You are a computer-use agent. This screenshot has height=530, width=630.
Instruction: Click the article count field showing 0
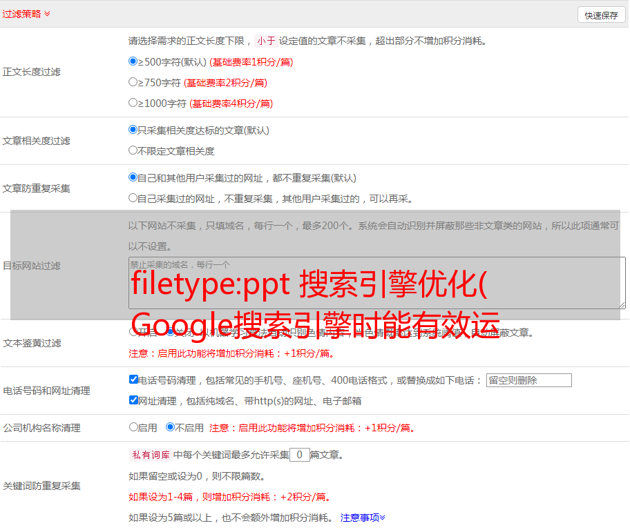tap(299, 455)
